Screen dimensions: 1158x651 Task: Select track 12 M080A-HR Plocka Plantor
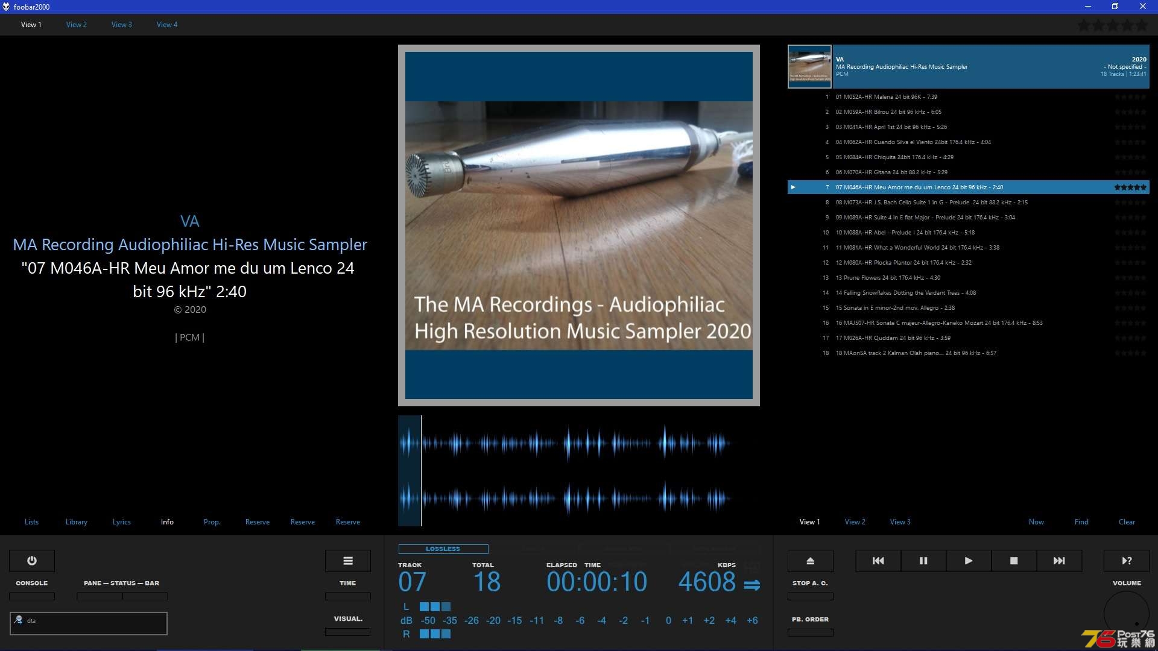pyautogui.click(x=969, y=263)
